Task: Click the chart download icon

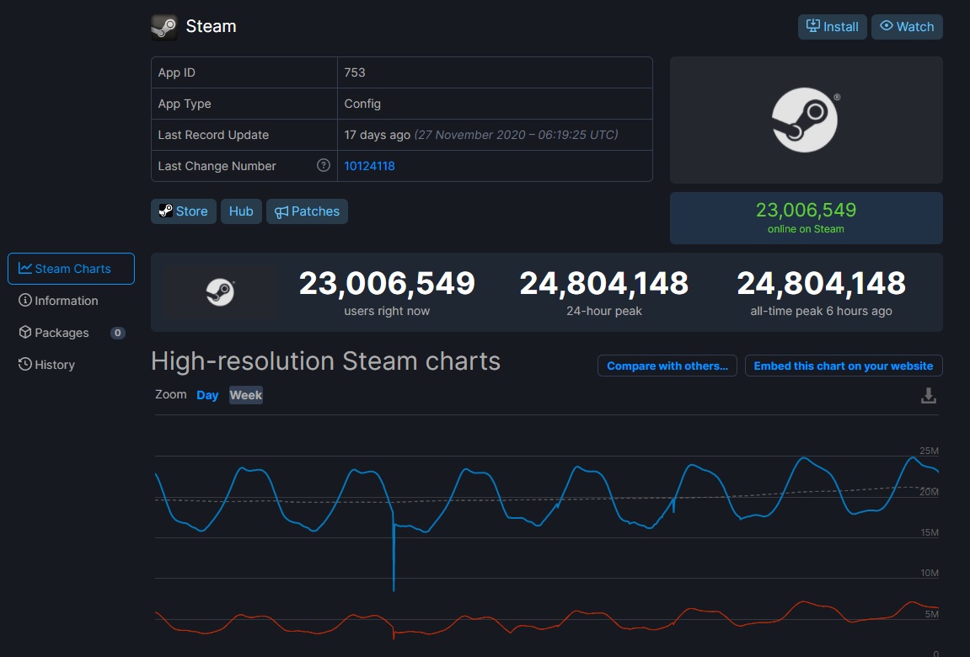Action: (x=928, y=396)
